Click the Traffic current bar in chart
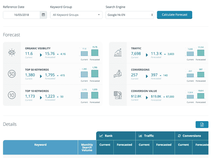This screenshot has height=158, width=211. [190, 54]
